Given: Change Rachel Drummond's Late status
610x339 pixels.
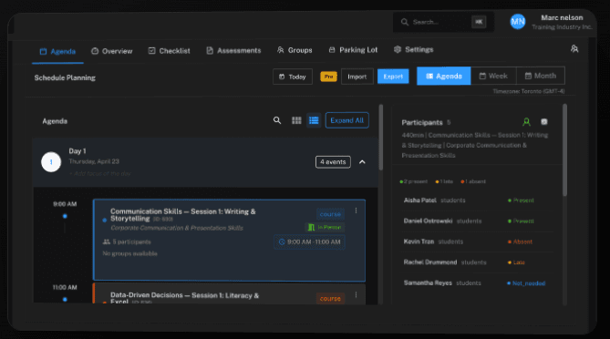Looking at the screenshot, I should (516, 262).
